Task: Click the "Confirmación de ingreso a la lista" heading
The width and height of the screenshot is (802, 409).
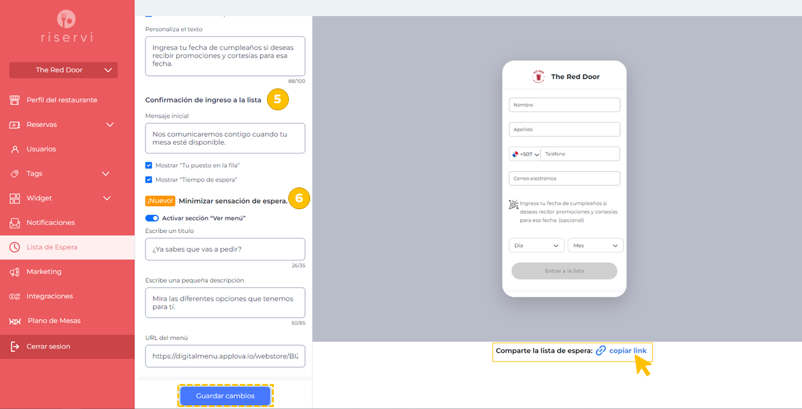Action: tap(203, 100)
